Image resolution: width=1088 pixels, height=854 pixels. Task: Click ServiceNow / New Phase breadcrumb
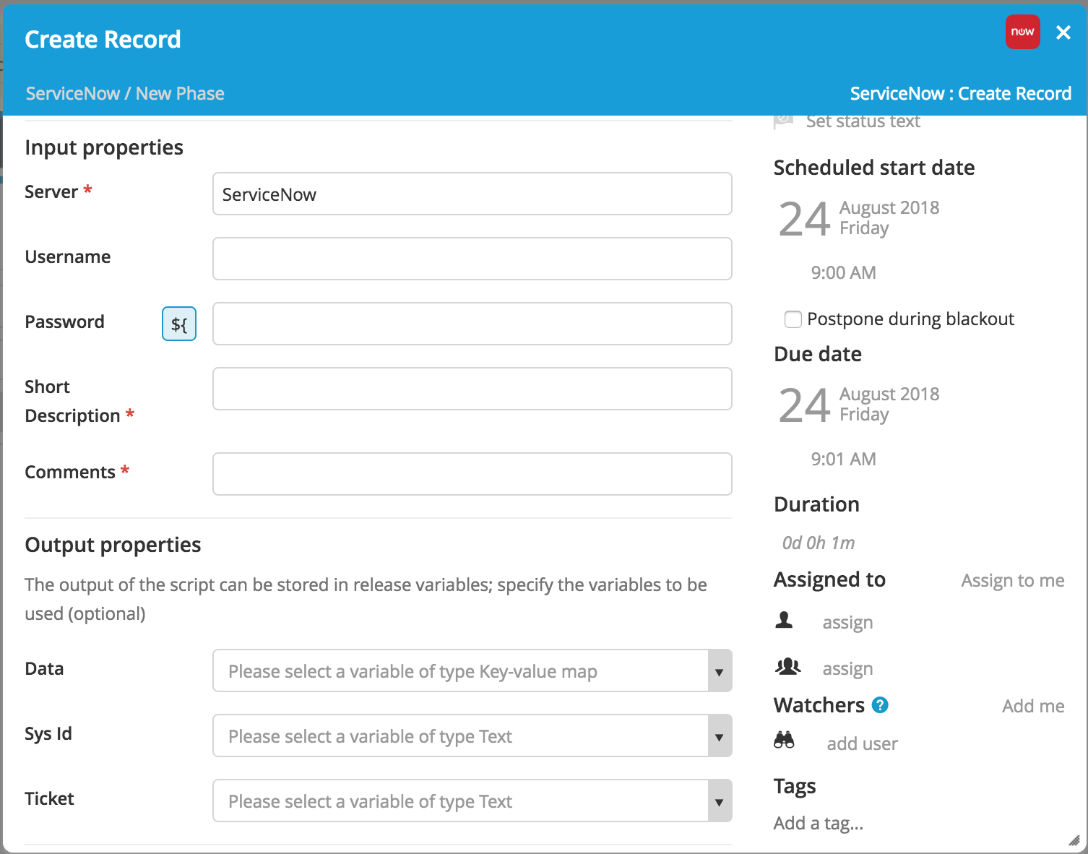[124, 93]
